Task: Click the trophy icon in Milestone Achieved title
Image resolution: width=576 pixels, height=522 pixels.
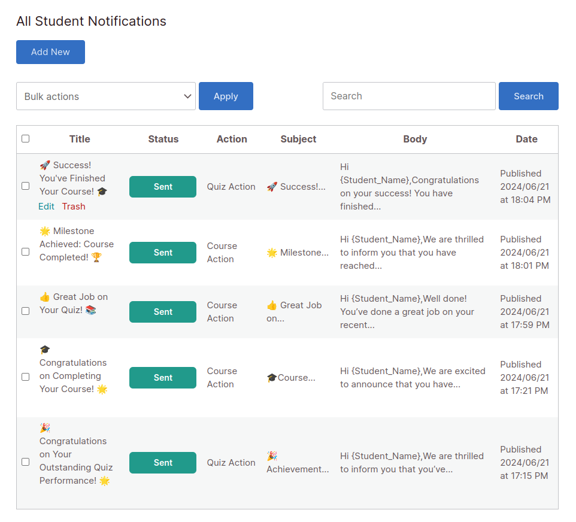Action: (x=96, y=257)
